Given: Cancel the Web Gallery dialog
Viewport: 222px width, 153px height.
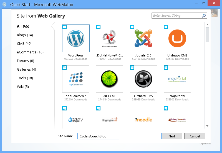Looking at the screenshot, I should 195,136.
